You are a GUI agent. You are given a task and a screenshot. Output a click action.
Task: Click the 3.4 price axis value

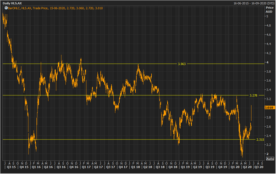click(269, 90)
